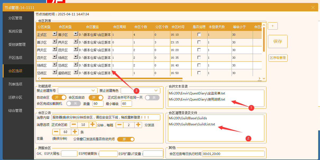This screenshot has height=160, width=320.
Task: Open 区序号管理 management
Action: click(278, 58)
